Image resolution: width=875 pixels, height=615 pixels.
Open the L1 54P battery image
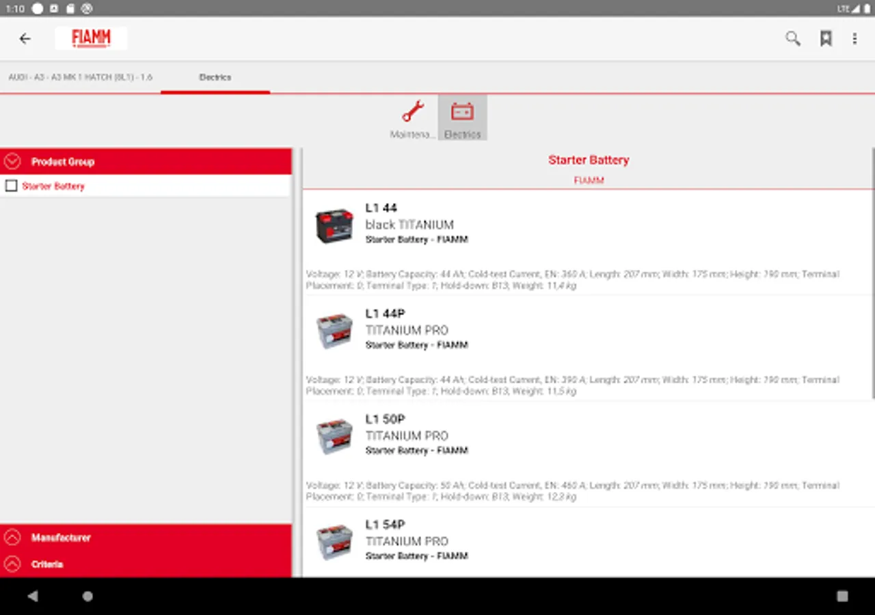[x=334, y=542]
